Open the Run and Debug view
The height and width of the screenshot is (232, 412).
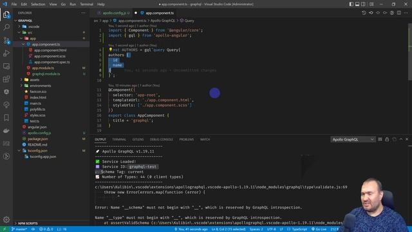point(6,53)
